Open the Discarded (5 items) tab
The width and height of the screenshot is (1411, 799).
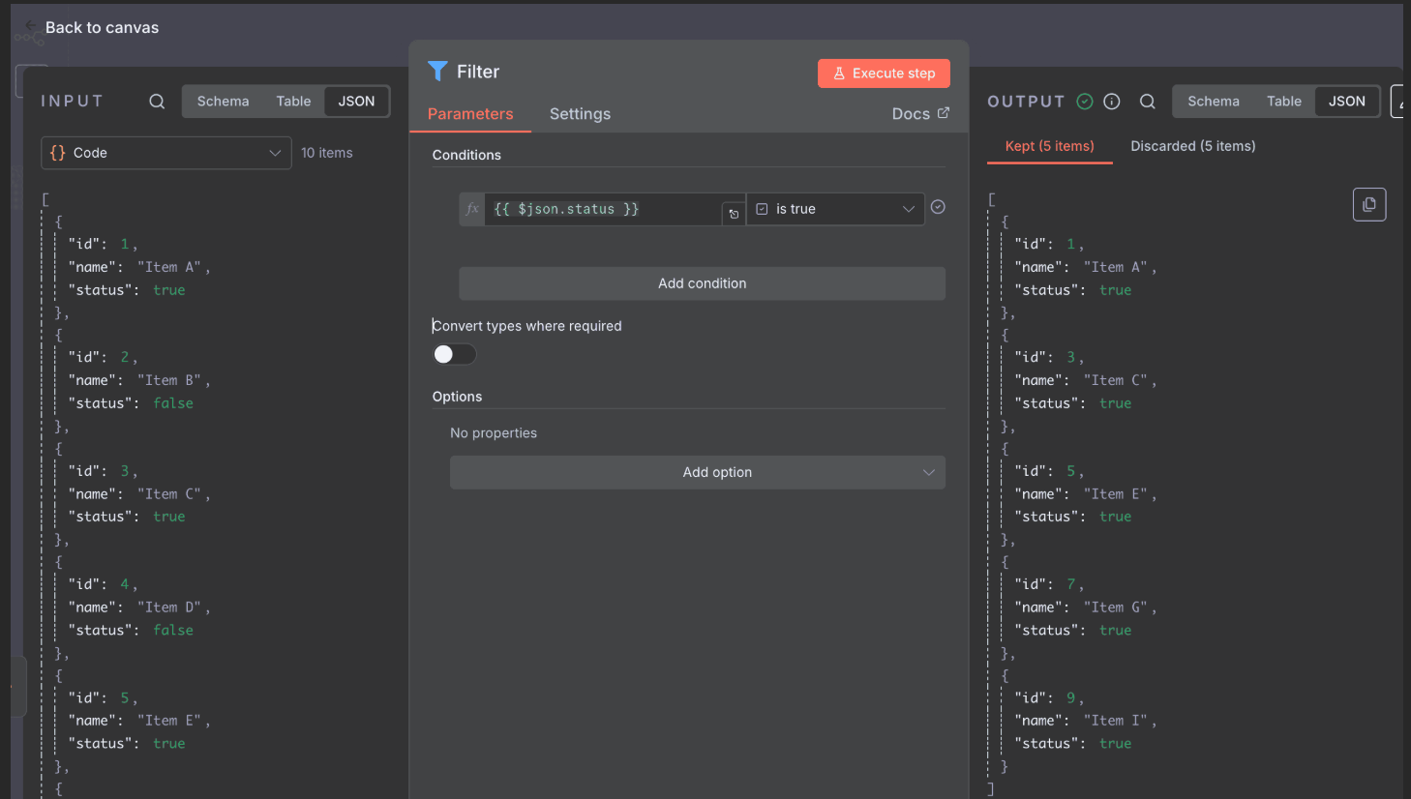point(1193,146)
